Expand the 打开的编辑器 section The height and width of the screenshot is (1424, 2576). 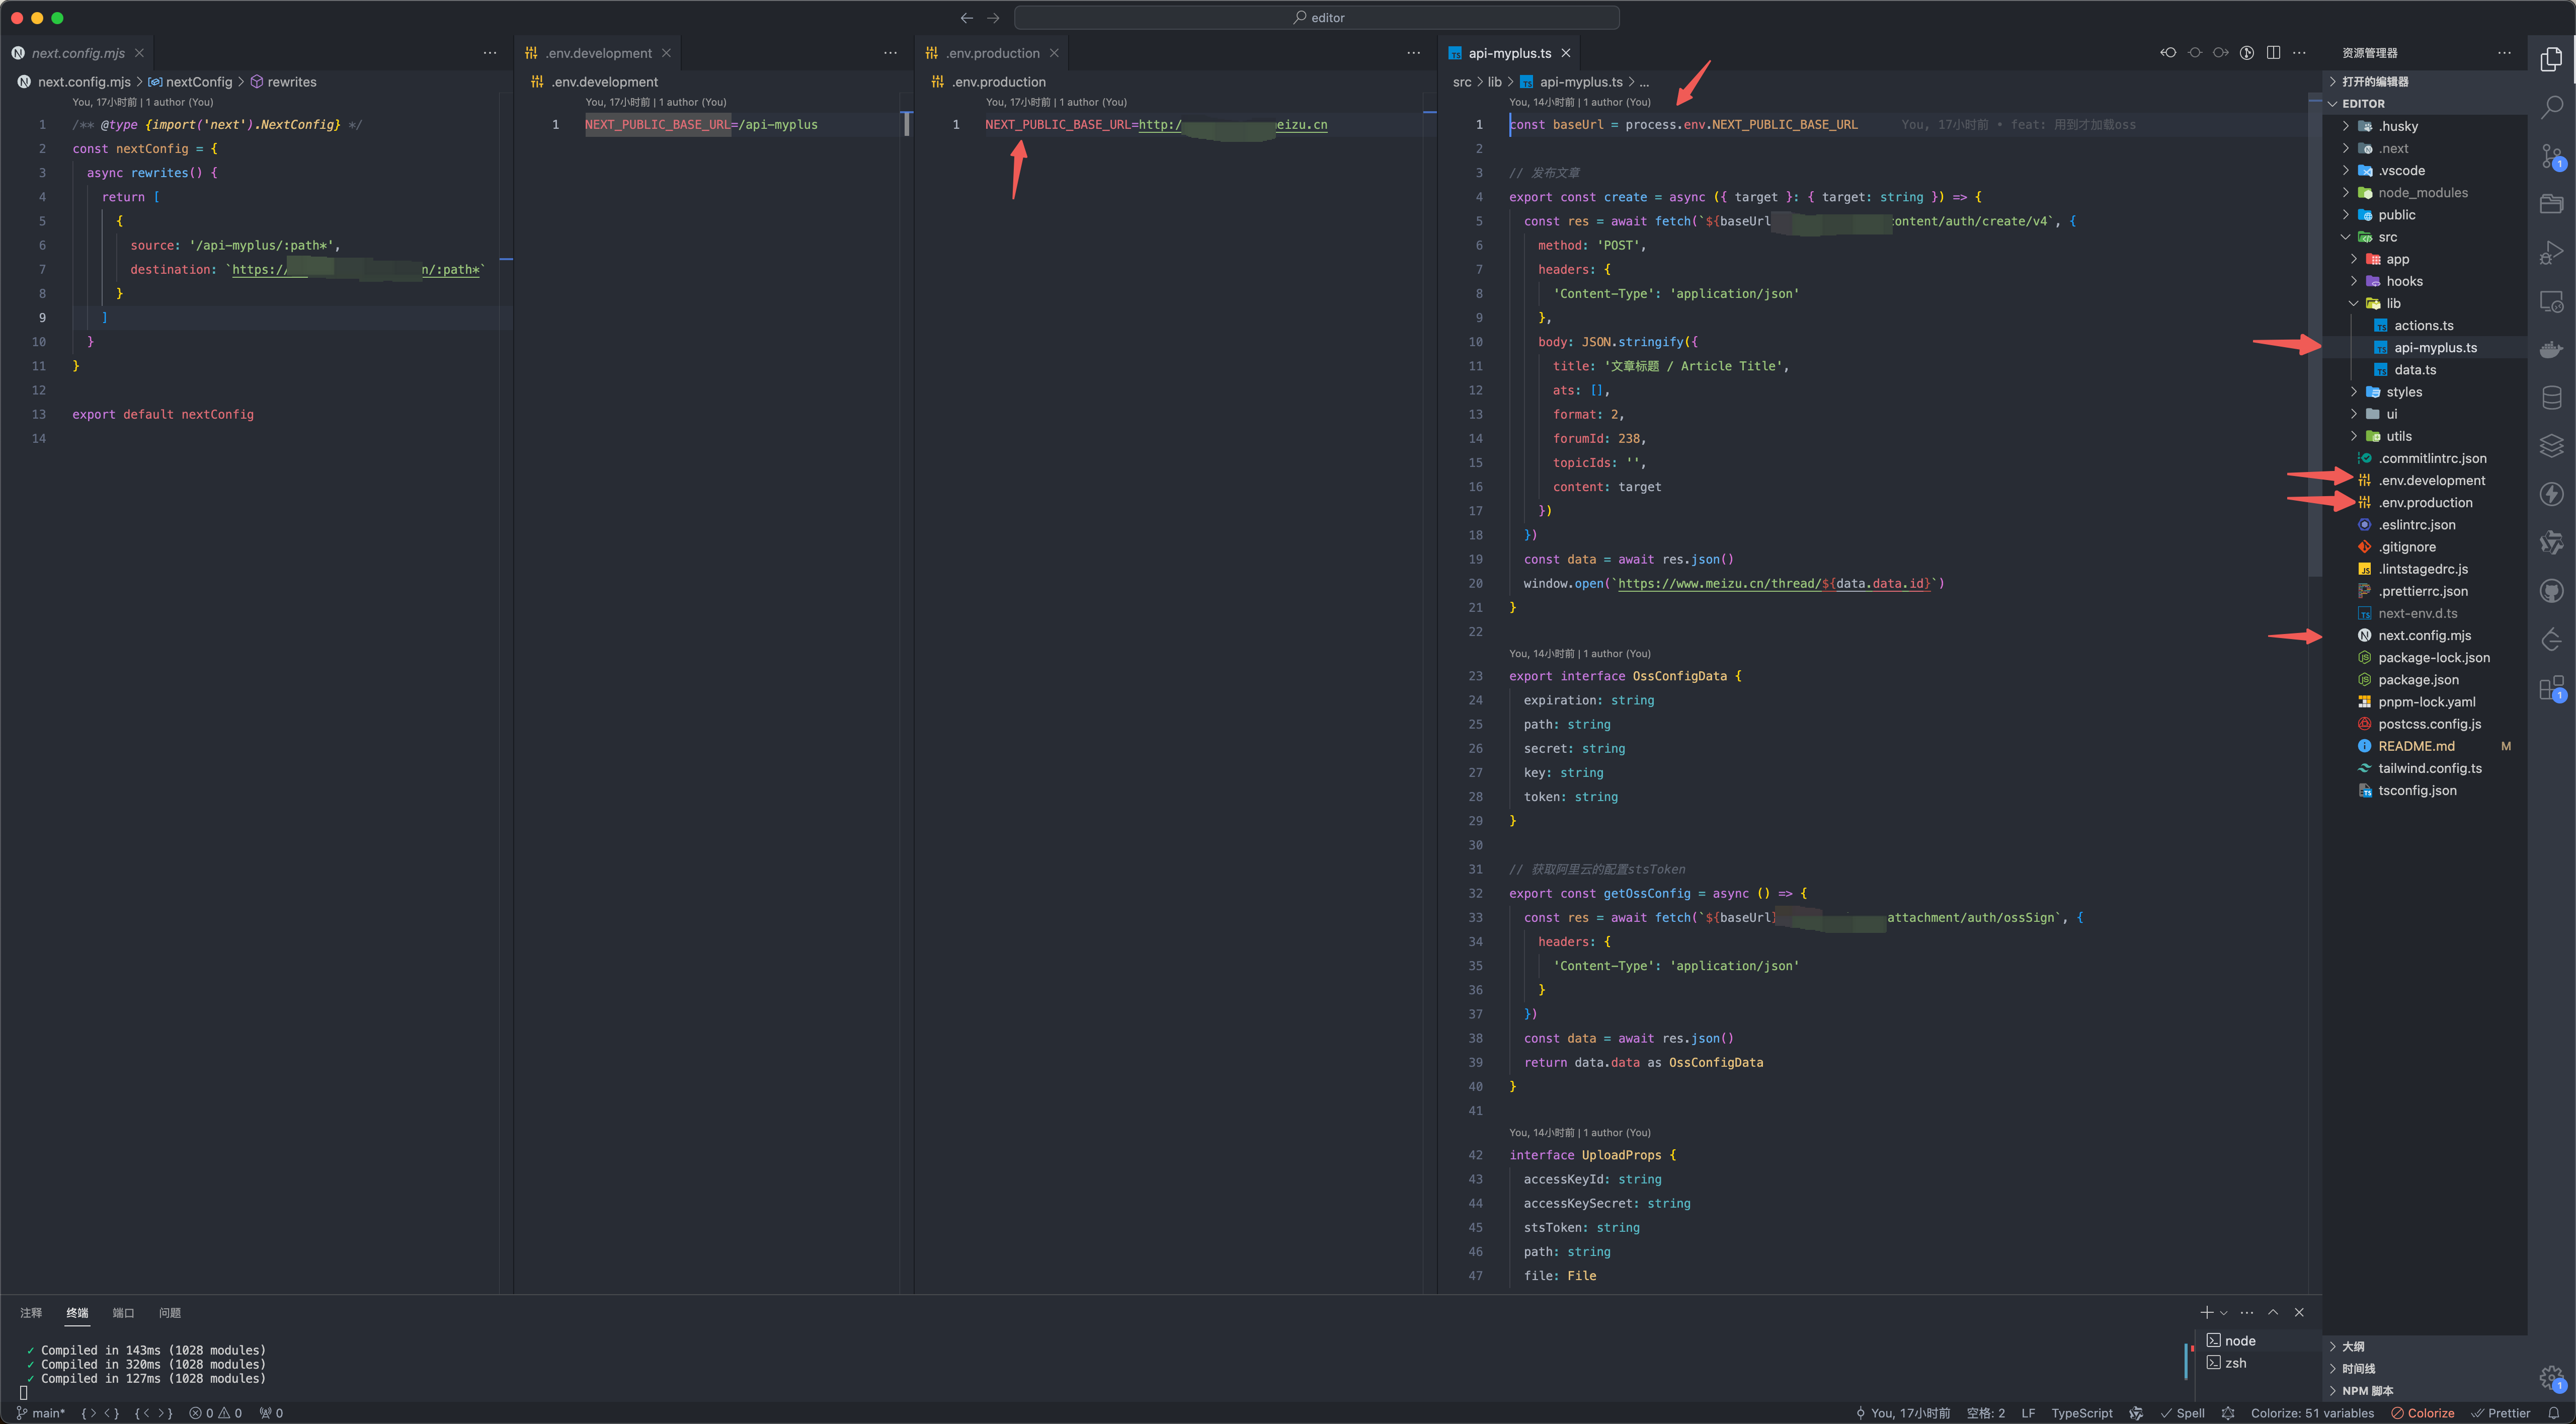pyautogui.click(x=2424, y=81)
